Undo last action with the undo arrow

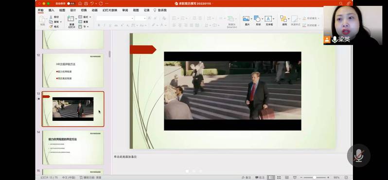[92, 4]
